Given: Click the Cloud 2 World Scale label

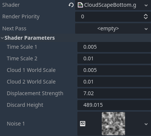Looking at the screenshot, I should (x=31, y=82).
